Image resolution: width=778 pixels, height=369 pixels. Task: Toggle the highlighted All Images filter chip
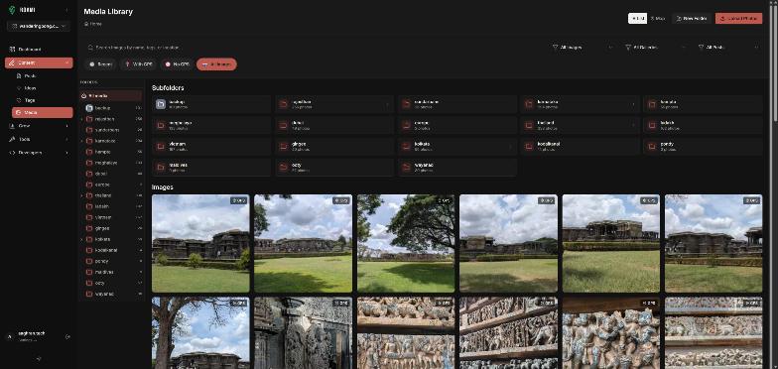coord(216,64)
